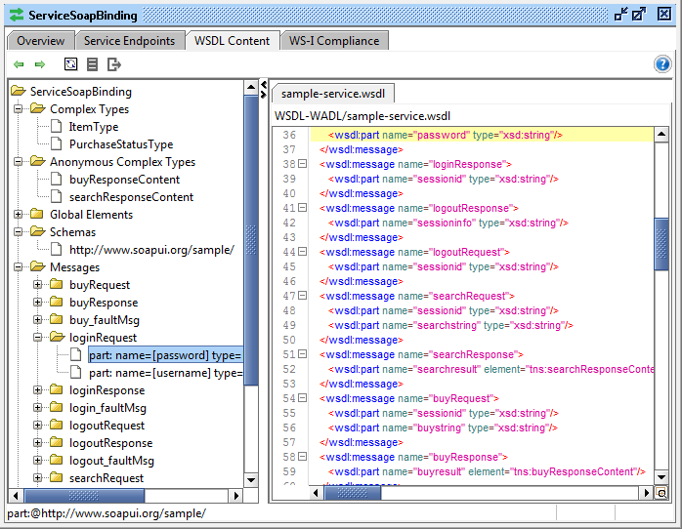Click the generate documentation icon
The width and height of the screenshot is (682, 529).
[x=92, y=64]
